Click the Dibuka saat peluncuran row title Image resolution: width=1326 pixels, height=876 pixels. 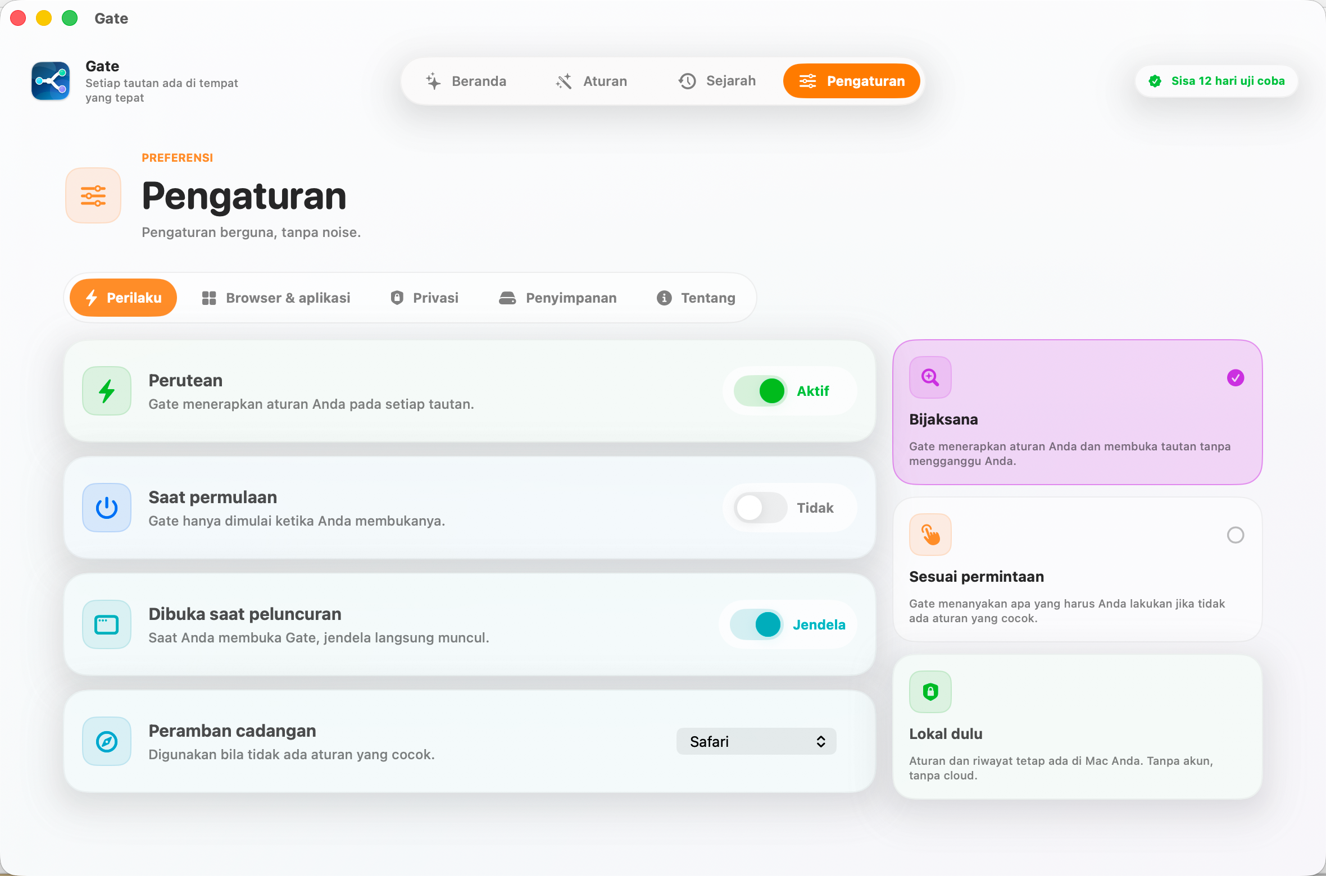tap(244, 614)
